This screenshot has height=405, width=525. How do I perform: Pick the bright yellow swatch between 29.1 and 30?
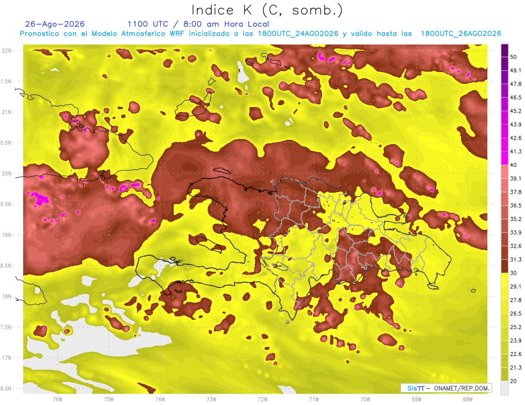pos(504,280)
